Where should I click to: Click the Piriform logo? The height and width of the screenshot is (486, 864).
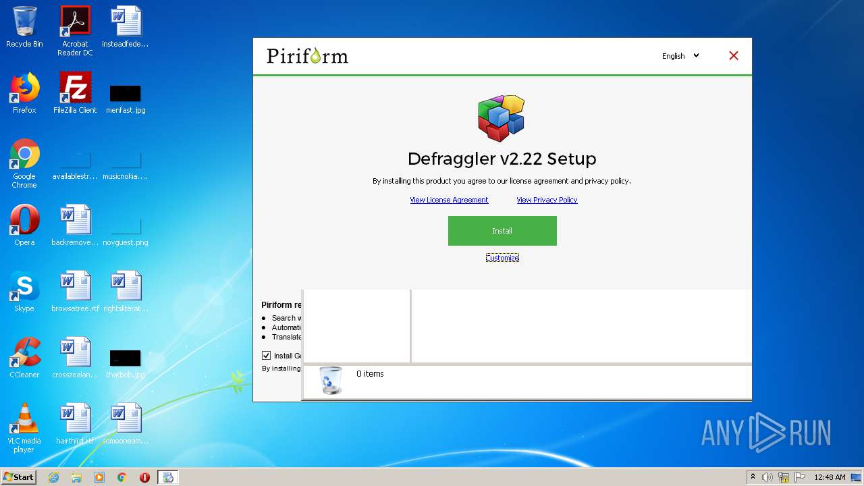[307, 56]
